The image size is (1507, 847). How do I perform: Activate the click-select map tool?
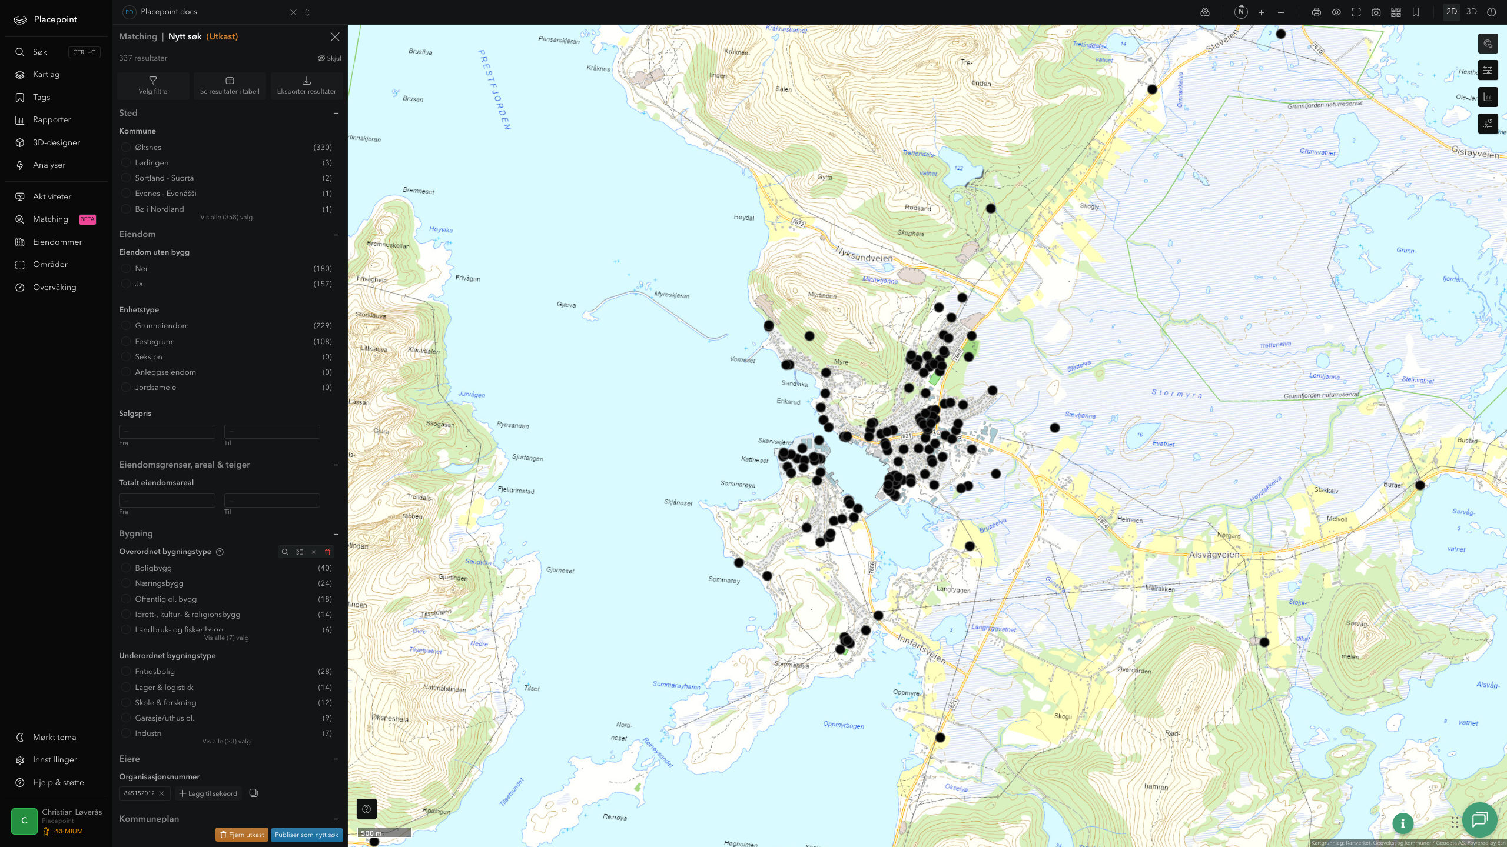[1488, 44]
